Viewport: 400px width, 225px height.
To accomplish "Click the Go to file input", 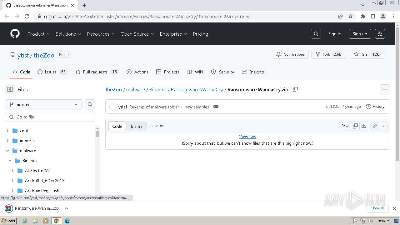I will pos(50,117).
